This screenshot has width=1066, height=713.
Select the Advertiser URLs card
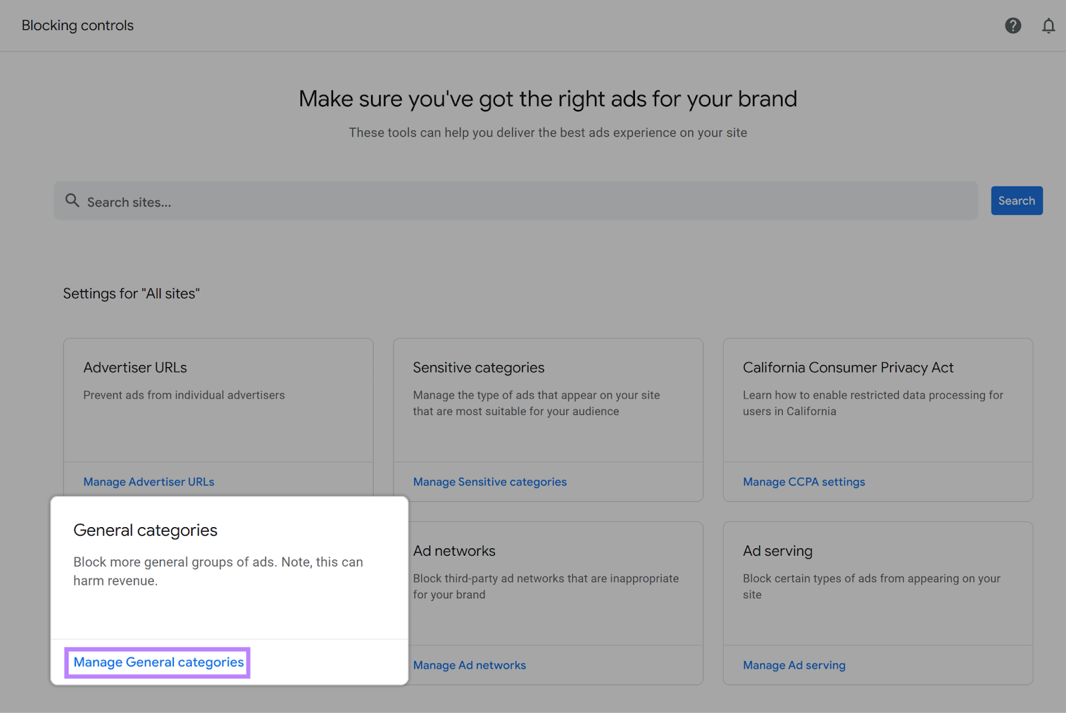(218, 400)
